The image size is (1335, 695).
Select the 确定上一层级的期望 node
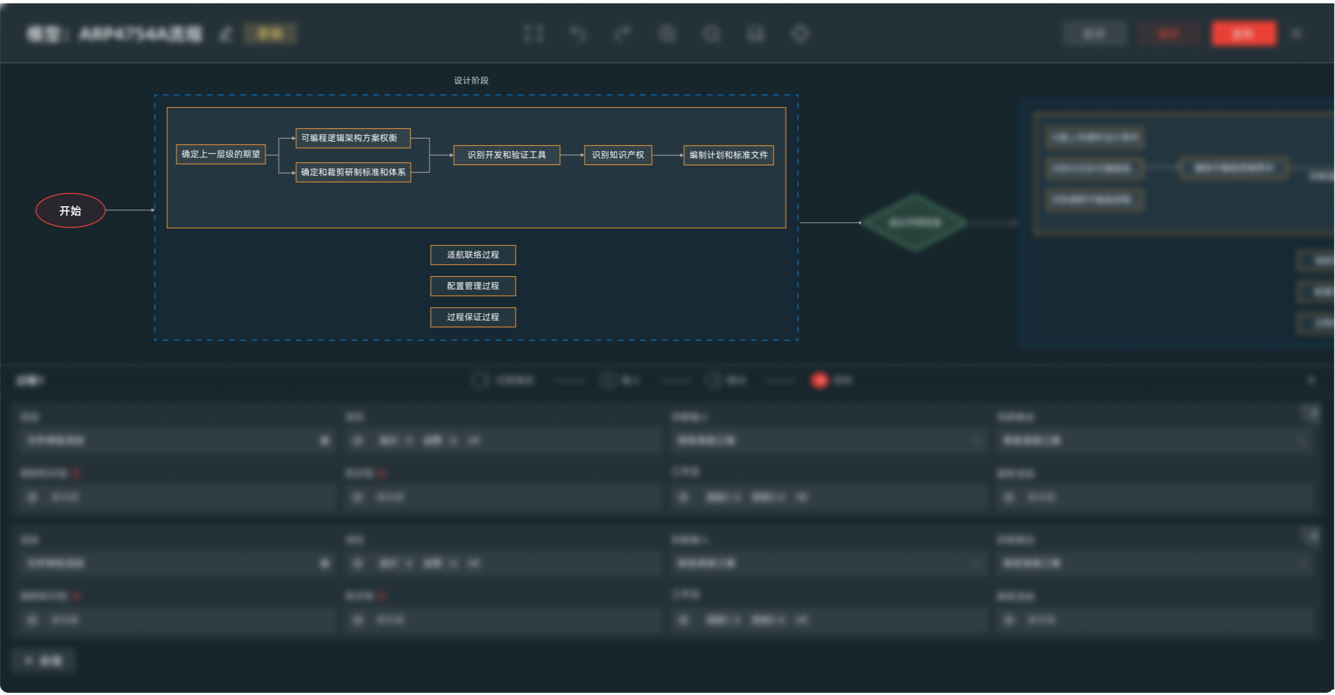(221, 154)
